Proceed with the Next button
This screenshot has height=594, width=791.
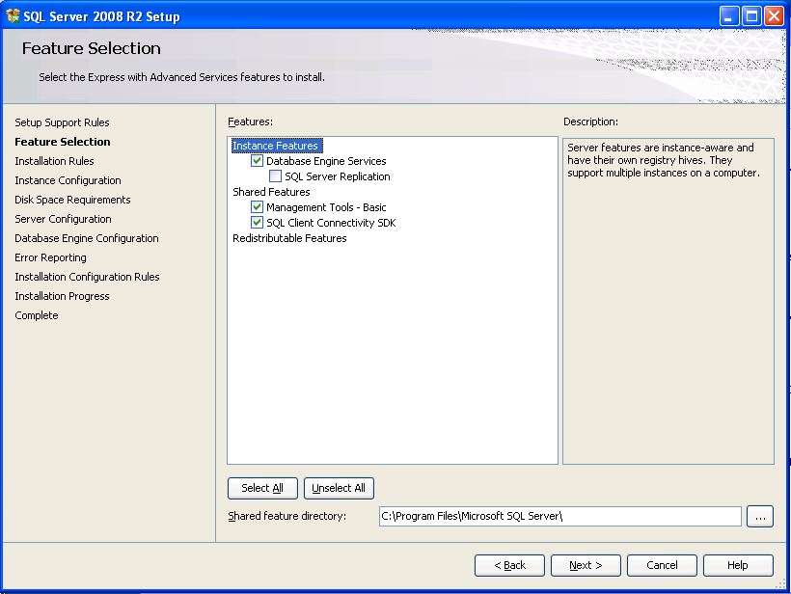click(586, 565)
